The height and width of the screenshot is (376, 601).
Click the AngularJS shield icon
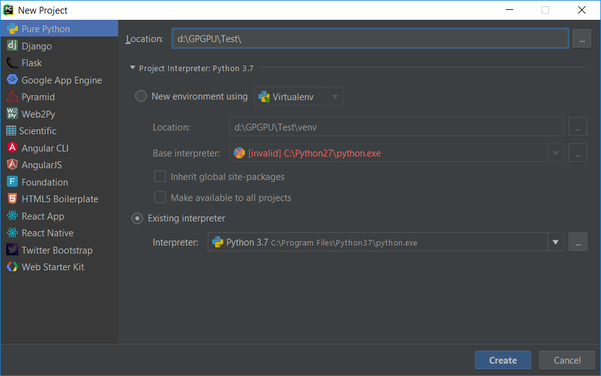pyautogui.click(x=12, y=165)
